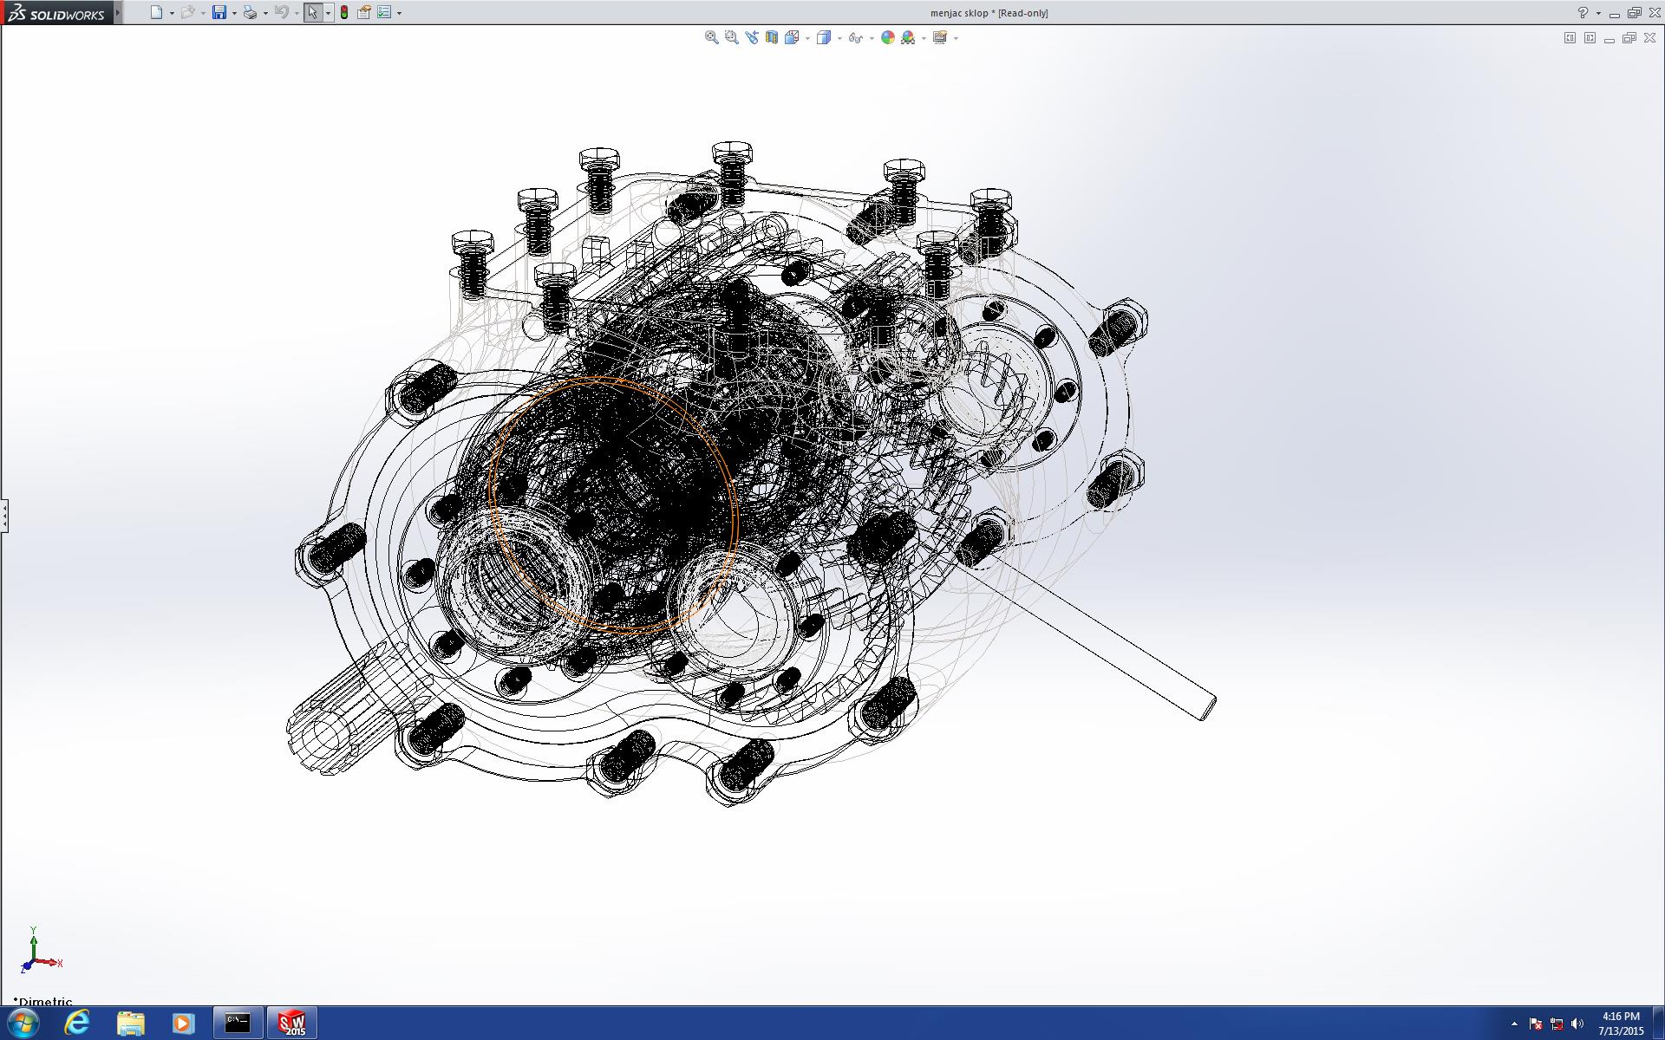Click Edit Appearance color ball icon
The image size is (1665, 1040).
click(887, 37)
